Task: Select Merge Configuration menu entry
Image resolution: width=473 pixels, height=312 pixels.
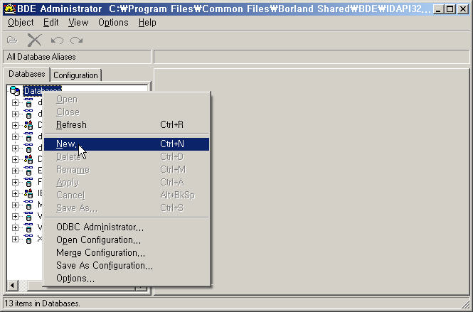Action: click(100, 253)
